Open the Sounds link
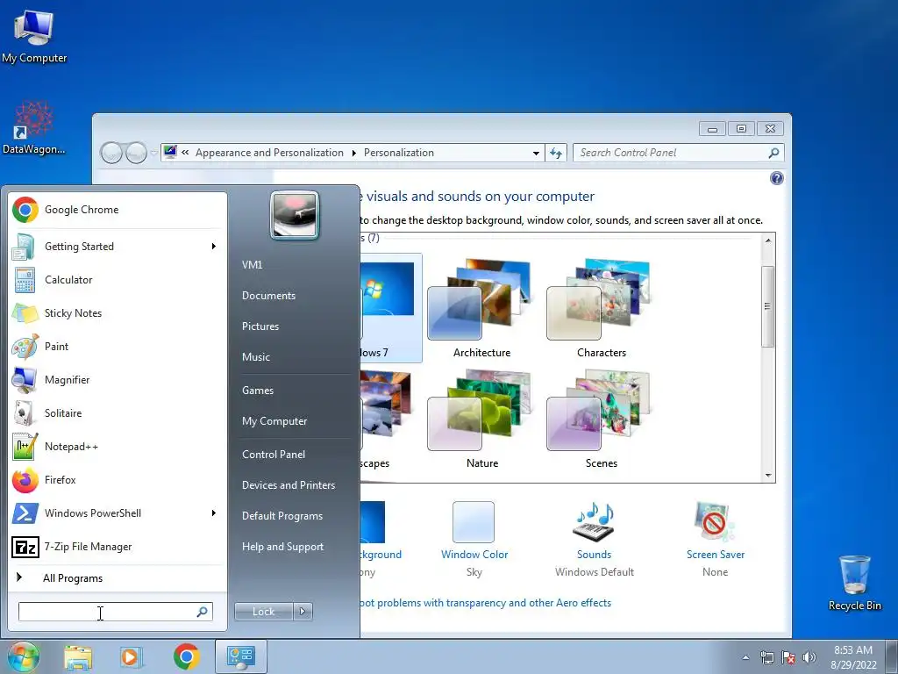The image size is (898, 674). click(x=594, y=555)
